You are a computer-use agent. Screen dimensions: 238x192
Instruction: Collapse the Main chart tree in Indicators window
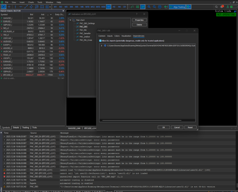tap(71, 20)
